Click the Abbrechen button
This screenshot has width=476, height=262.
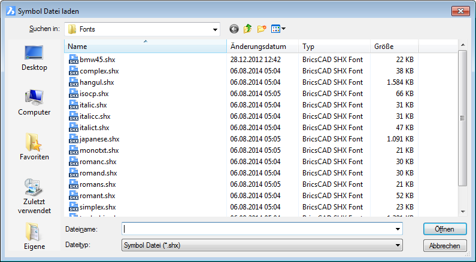[444, 246]
